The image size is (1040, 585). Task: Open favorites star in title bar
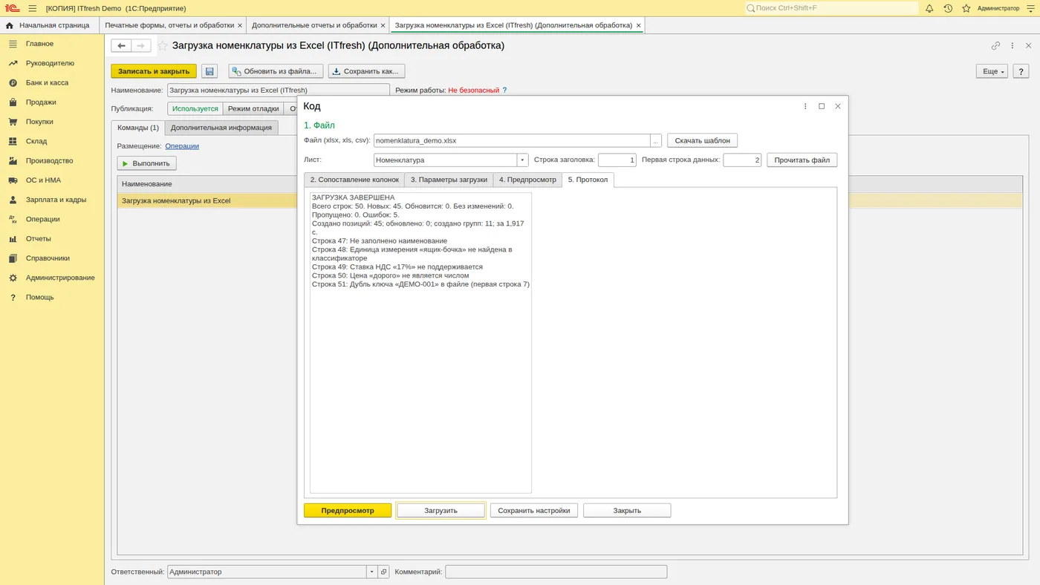(x=966, y=8)
